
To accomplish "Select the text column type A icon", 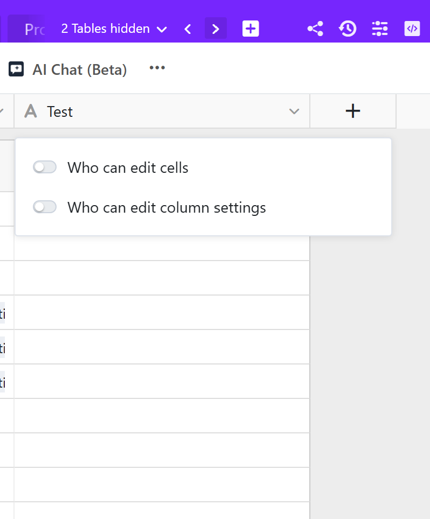I will pyautogui.click(x=31, y=111).
